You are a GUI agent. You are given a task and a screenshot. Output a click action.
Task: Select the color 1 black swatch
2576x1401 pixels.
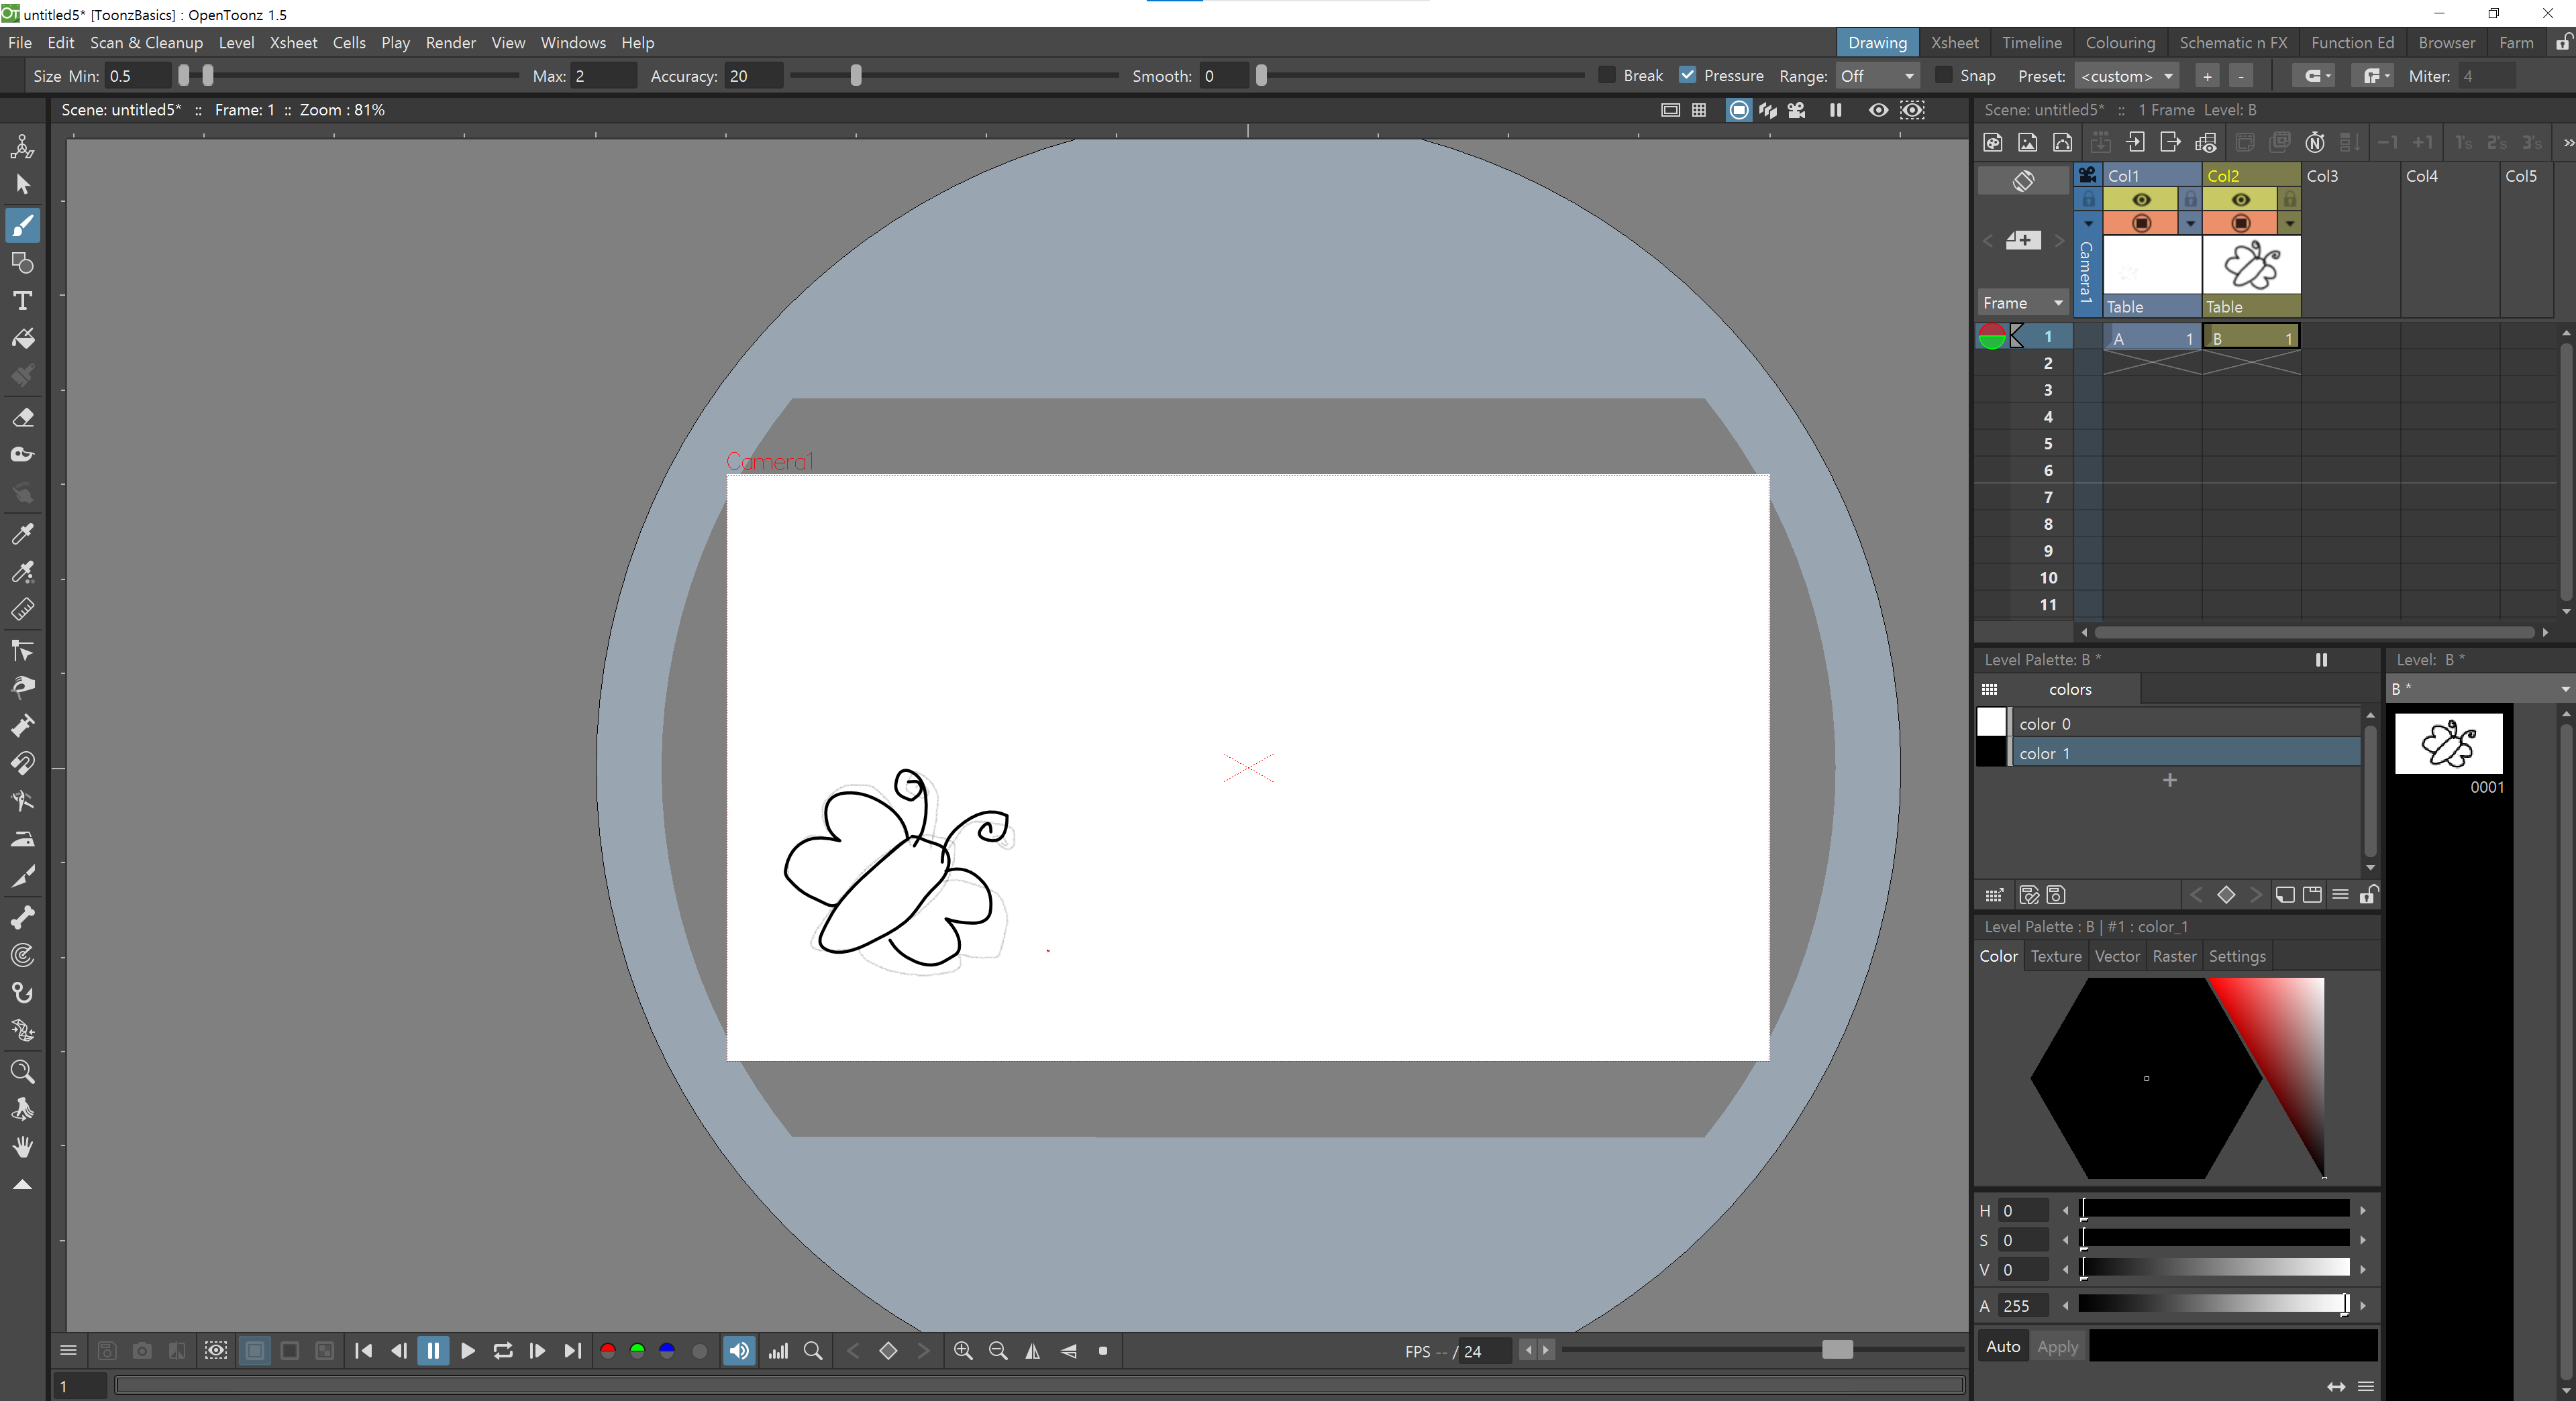click(1991, 752)
